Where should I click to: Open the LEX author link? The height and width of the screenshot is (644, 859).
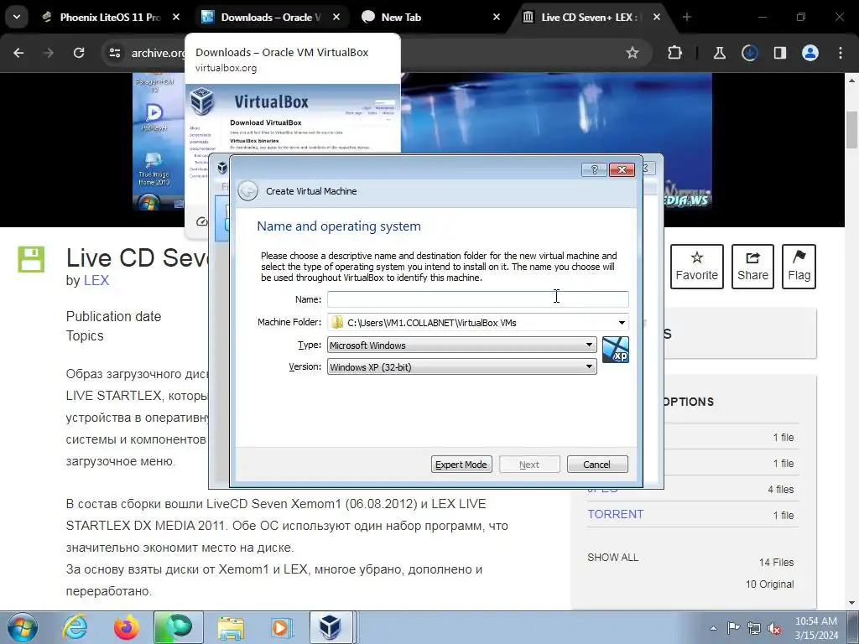[x=96, y=280]
